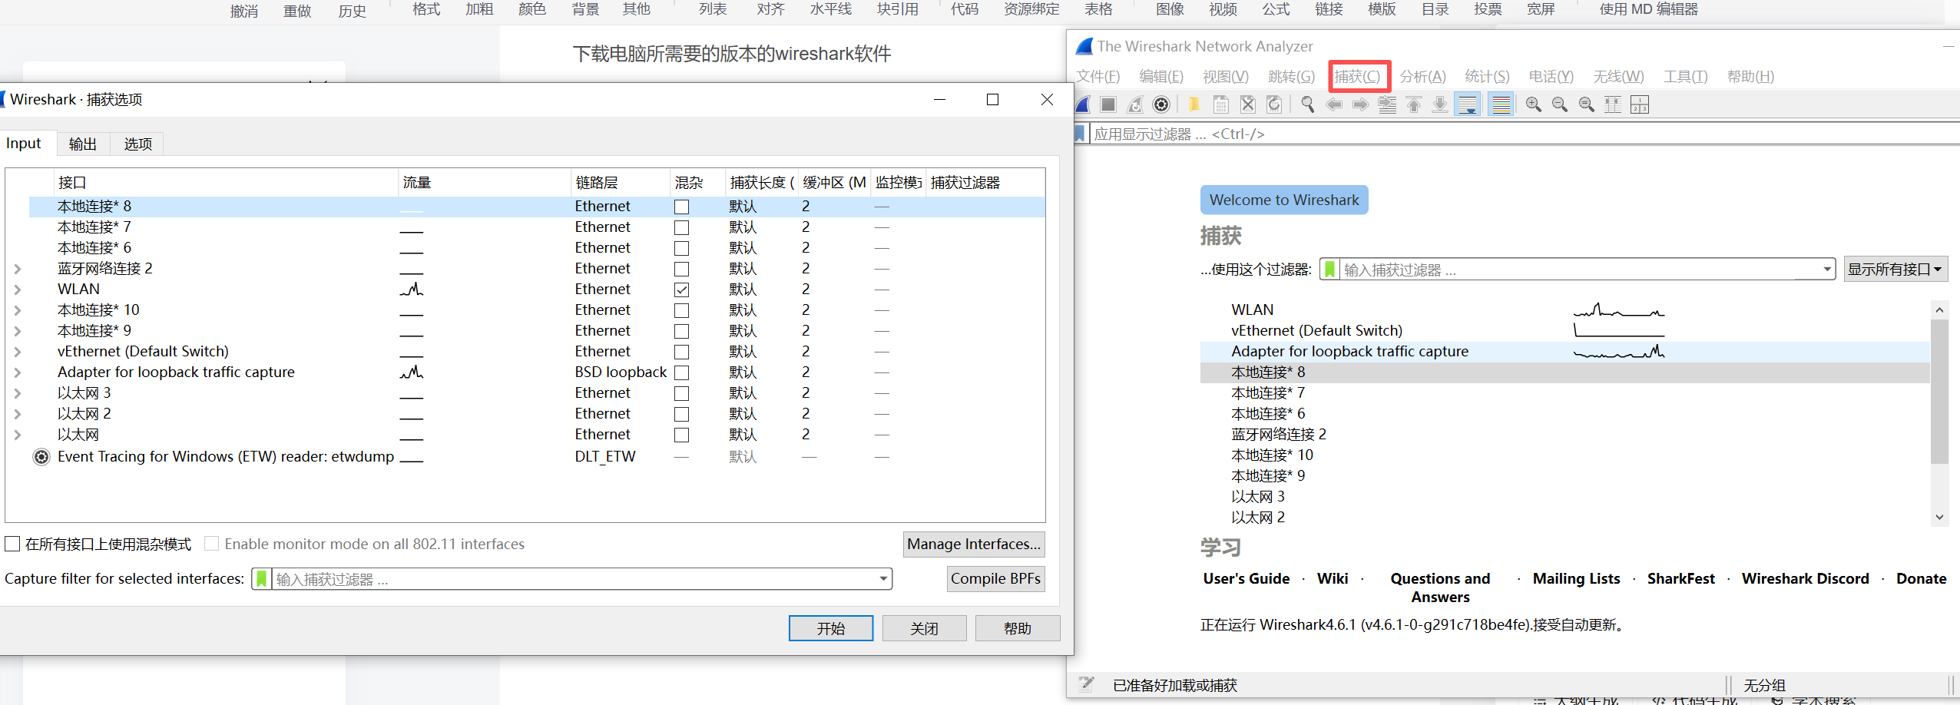Open the User's Guide link
The height and width of the screenshot is (705, 1960).
click(1246, 579)
